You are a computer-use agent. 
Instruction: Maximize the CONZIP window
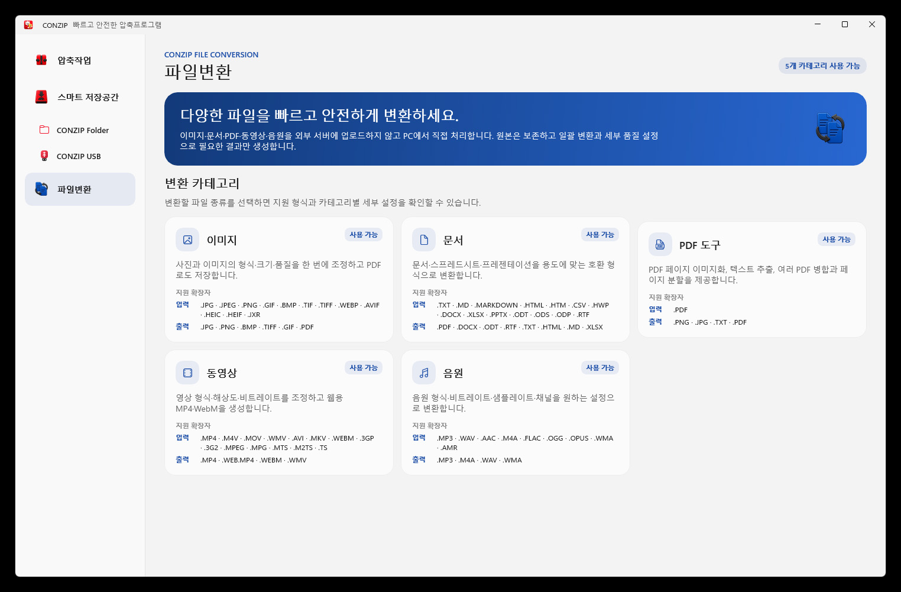click(x=845, y=24)
